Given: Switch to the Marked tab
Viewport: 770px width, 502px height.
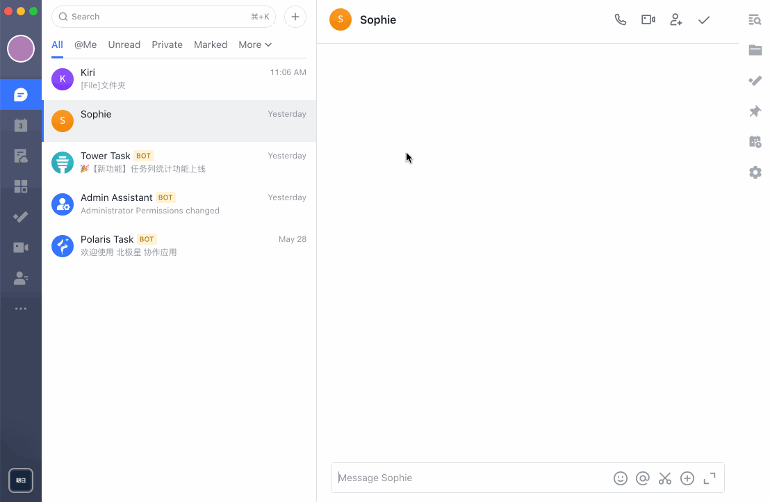Looking at the screenshot, I should point(211,44).
